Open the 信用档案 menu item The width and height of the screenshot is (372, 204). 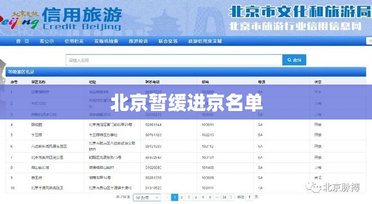click(74, 41)
